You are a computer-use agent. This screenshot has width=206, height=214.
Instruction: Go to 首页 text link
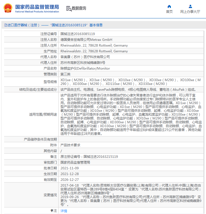[169, 12]
